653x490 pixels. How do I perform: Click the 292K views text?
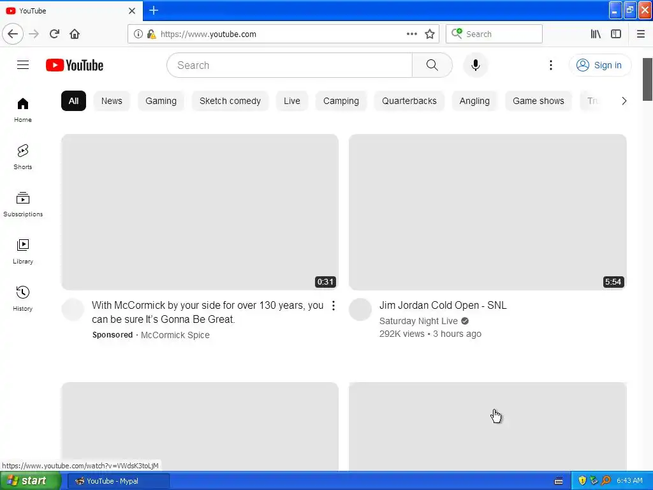point(402,334)
